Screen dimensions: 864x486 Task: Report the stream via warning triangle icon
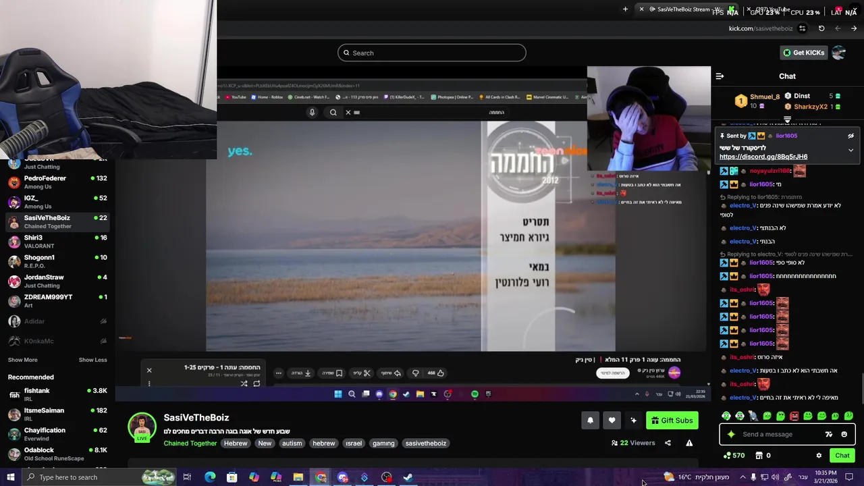pyautogui.click(x=689, y=443)
